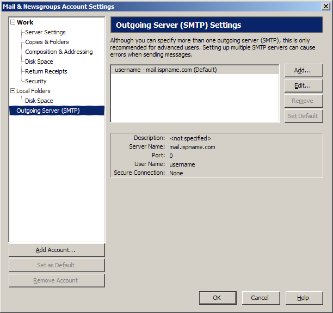Image resolution: width=333 pixels, height=313 pixels.
Task: Collapse the Local Folders tree node
Action: [13, 91]
